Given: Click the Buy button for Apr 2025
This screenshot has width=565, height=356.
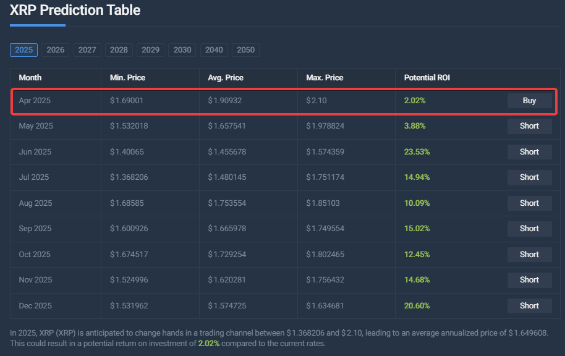Looking at the screenshot, I should point(529,100).
